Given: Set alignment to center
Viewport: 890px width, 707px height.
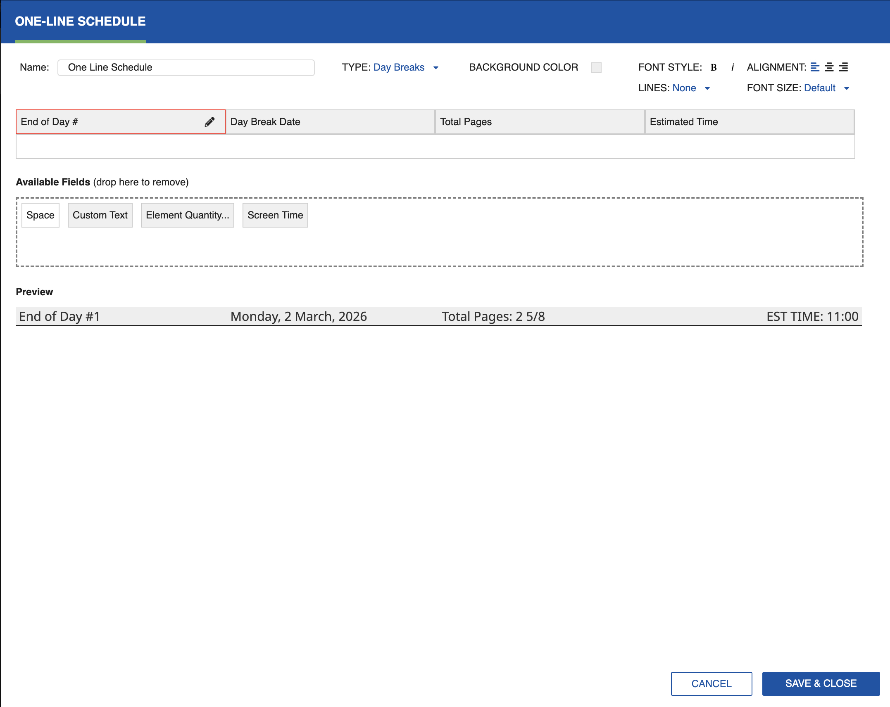Looking at the screenshot, I should pyautogui.click(x=829, y=67).
